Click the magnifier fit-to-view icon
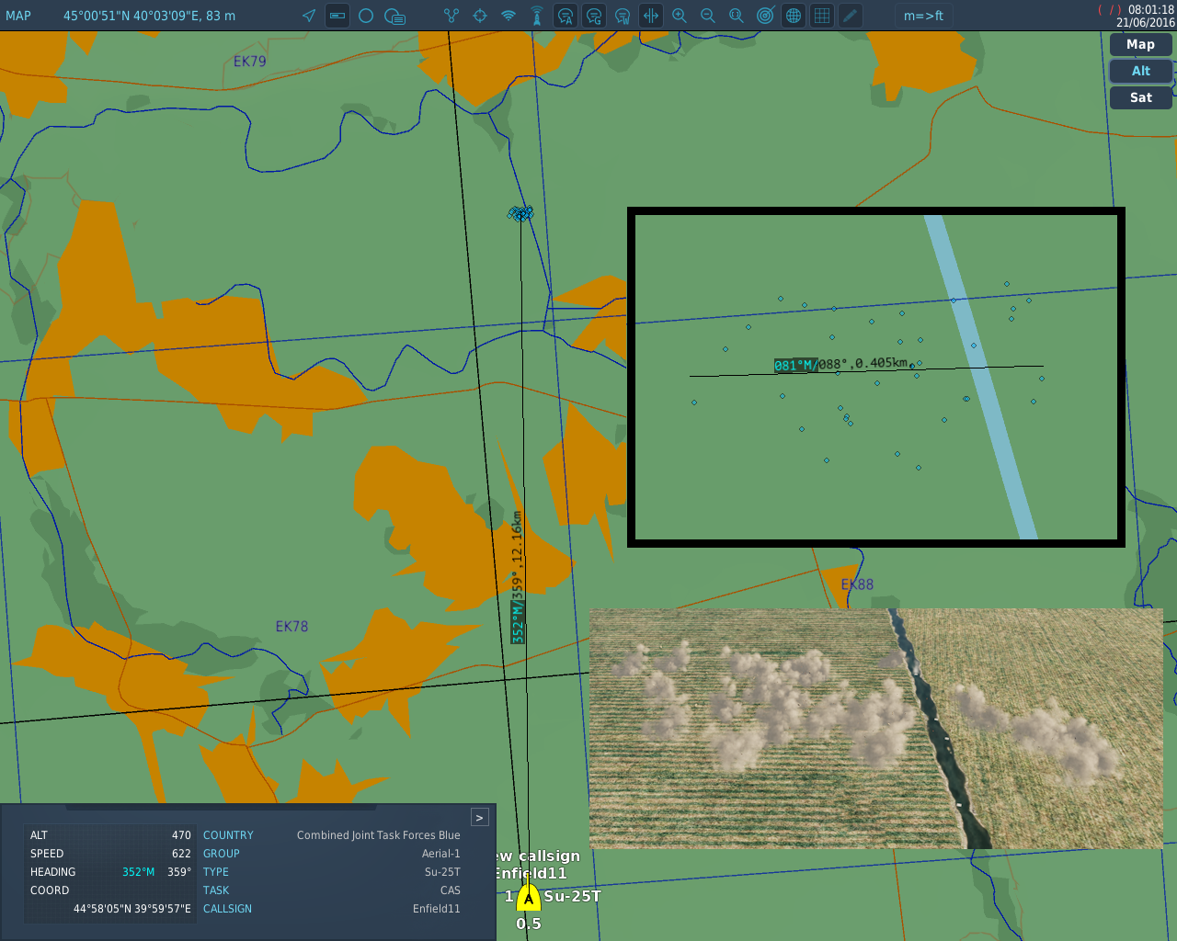This screenshot has height=941, width=1177. coord(737,16)
